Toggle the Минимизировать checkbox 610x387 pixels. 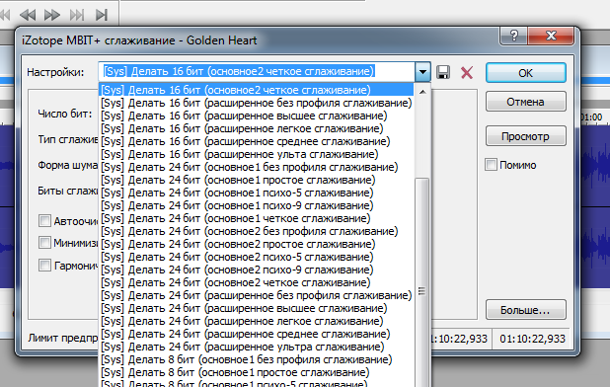[44, 242]
